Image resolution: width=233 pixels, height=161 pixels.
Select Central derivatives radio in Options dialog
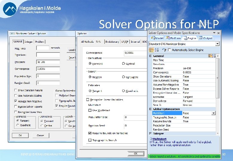point(123,64)
